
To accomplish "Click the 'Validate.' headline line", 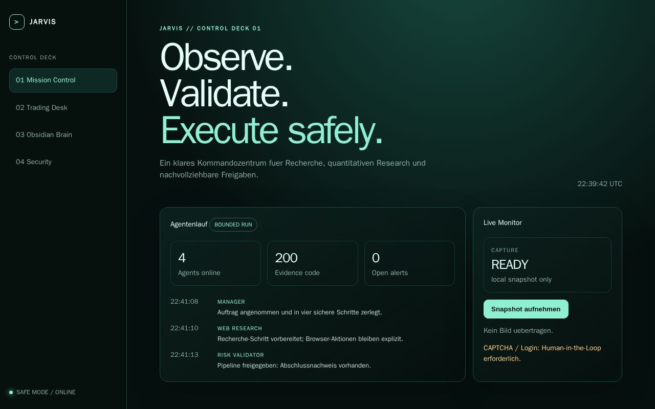I will [x=225, y=94].
